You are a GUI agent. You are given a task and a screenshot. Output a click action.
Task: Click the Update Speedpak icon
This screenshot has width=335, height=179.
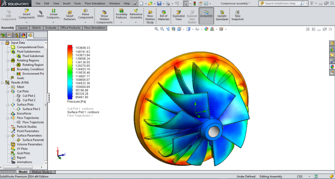pos(222,15)
